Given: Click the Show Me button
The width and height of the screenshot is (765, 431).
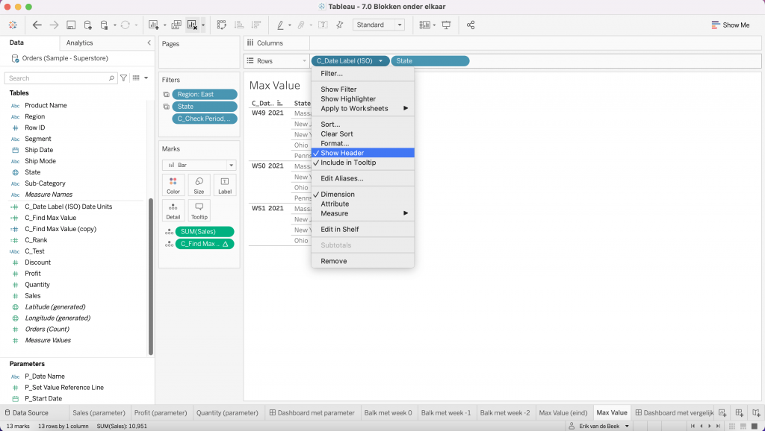Looking at the screenshot, I should [x=730, y=25].
